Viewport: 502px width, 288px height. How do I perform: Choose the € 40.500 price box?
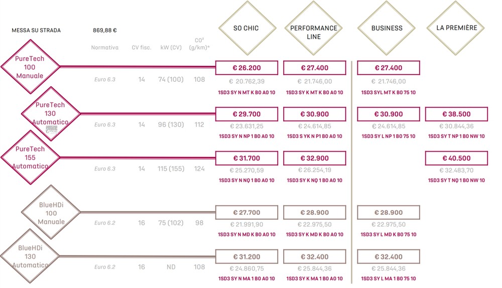pyautogui.click(x=456, y=158)
